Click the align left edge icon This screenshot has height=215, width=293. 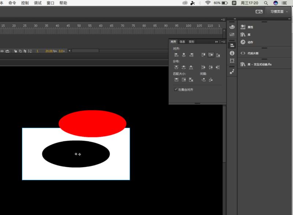click(176, 55)
